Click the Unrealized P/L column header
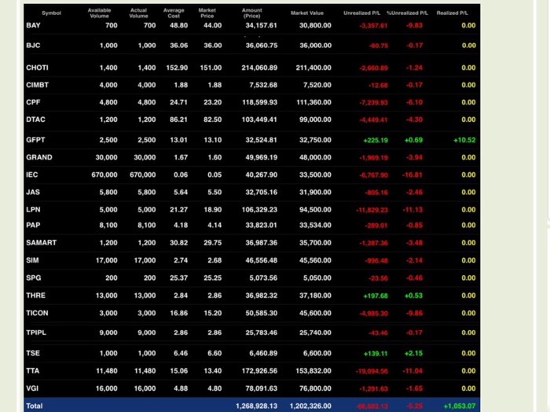 (x=361, y=13)
